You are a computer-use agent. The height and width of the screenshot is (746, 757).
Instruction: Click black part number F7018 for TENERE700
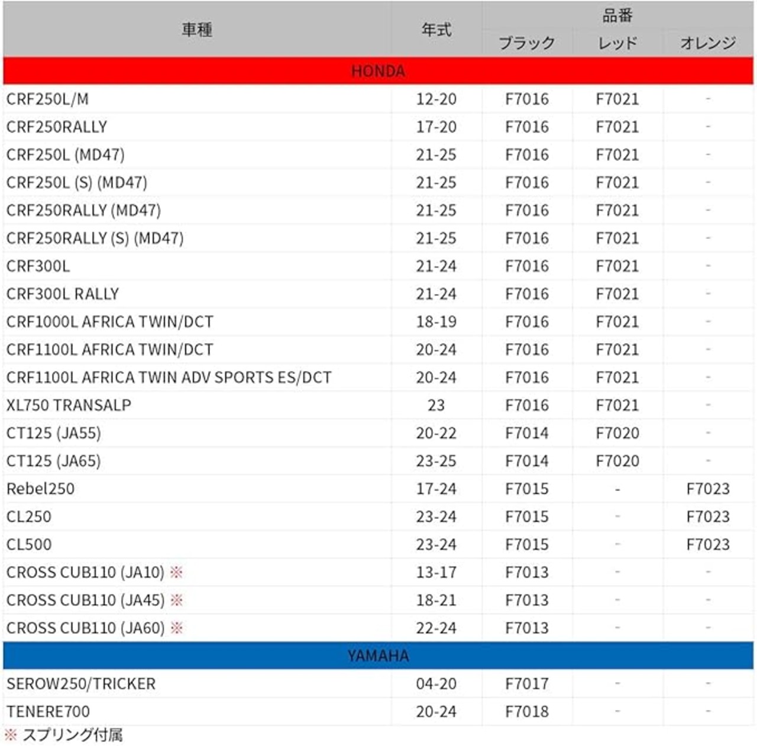click(527, 711)
